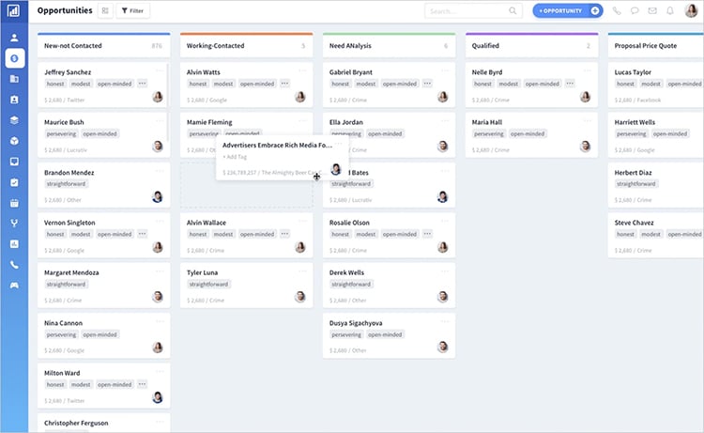Open the Filter dropdown
The image size is (704, 433).
click(132, 11)
